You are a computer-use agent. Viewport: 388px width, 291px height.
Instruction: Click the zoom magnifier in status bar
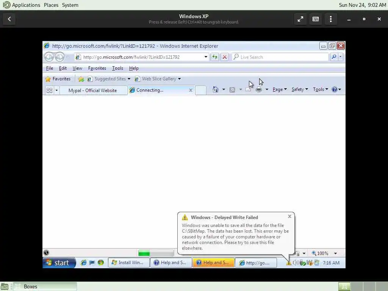coord(314,253)
